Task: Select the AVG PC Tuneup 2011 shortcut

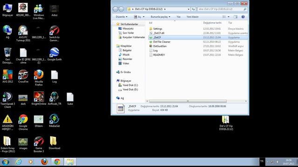Action: (23, 33)
